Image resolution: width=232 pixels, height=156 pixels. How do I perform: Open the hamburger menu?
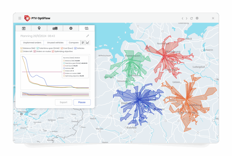20,18
